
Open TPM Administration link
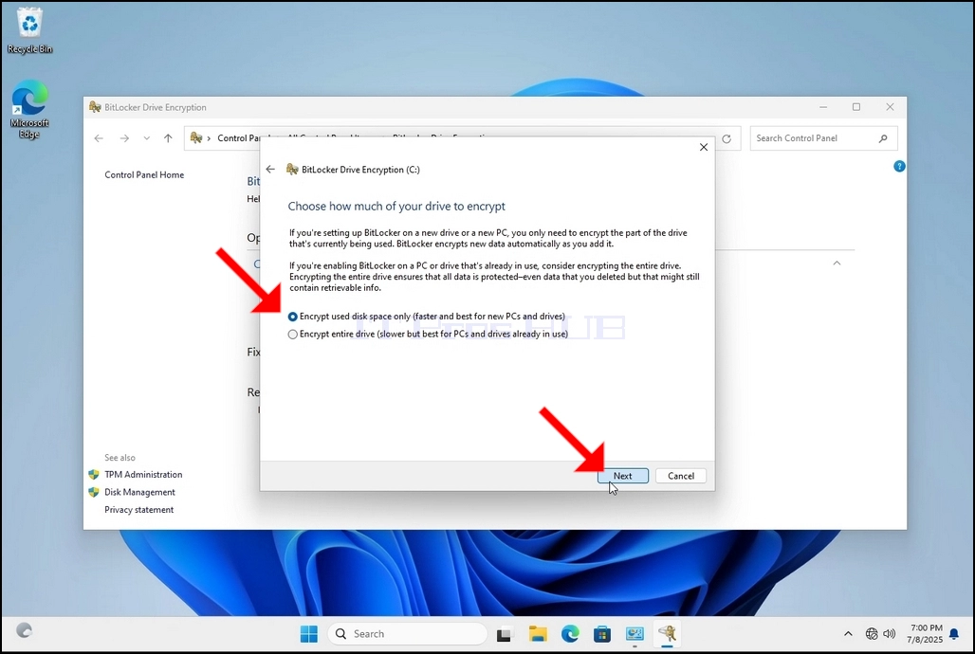(x=143, y=474)
